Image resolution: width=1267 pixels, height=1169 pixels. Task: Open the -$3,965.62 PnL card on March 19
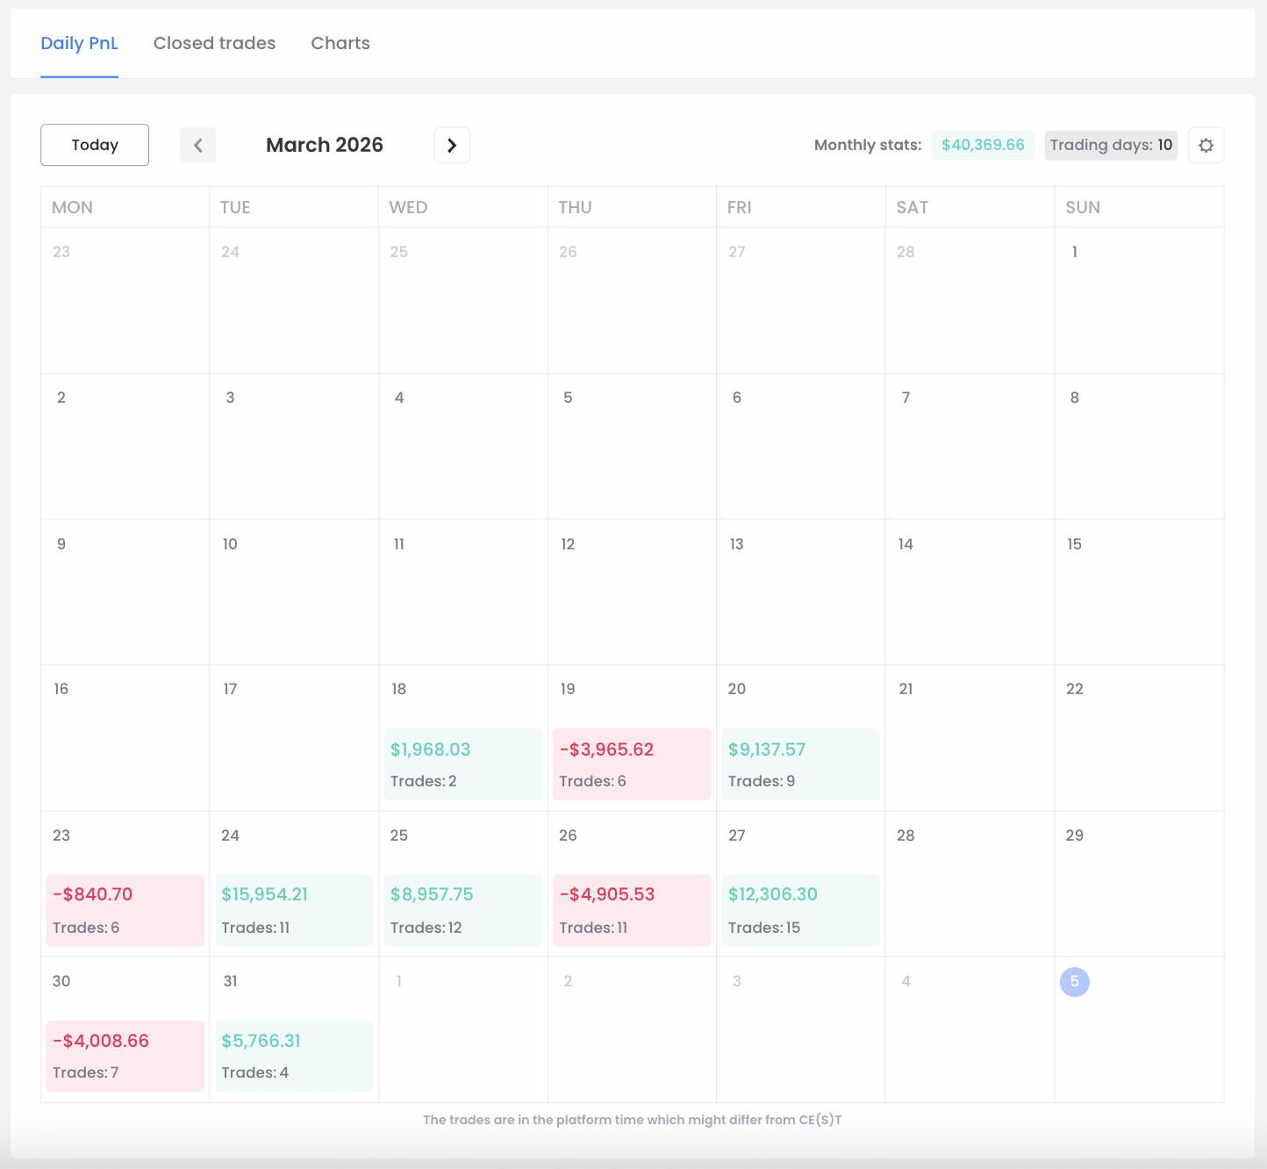tap(632, 764)
